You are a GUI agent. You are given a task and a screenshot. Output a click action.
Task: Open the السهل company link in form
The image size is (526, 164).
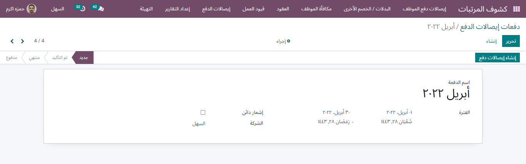(199, 124)
